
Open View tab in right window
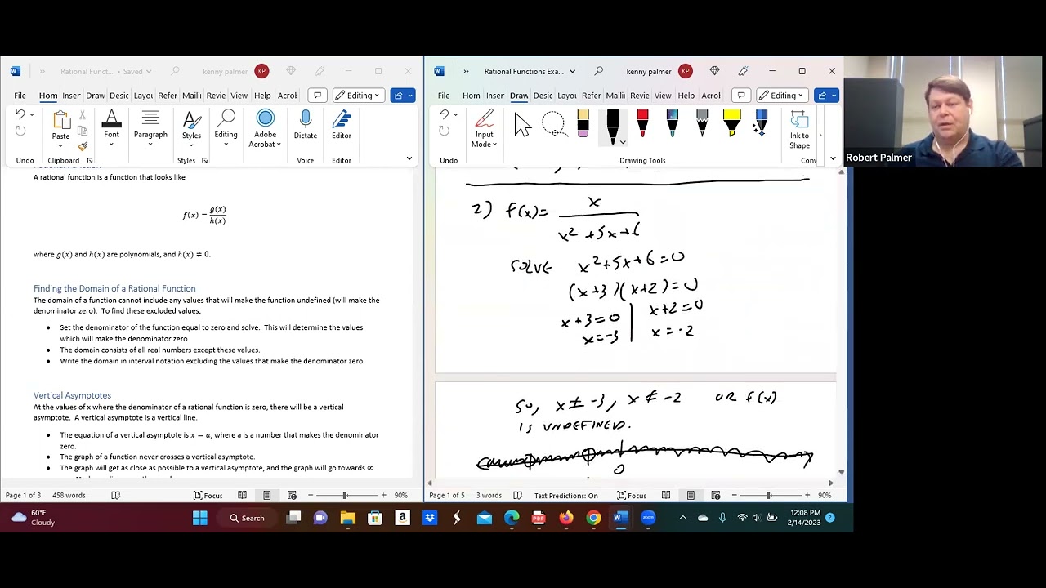[x=663, y=96]
